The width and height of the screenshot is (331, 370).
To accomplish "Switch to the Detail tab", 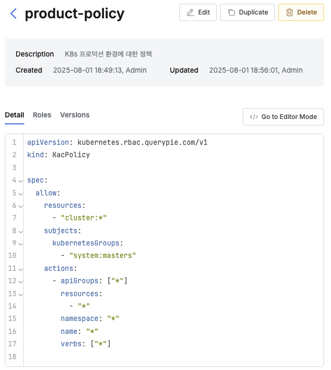I will [15, 115].
